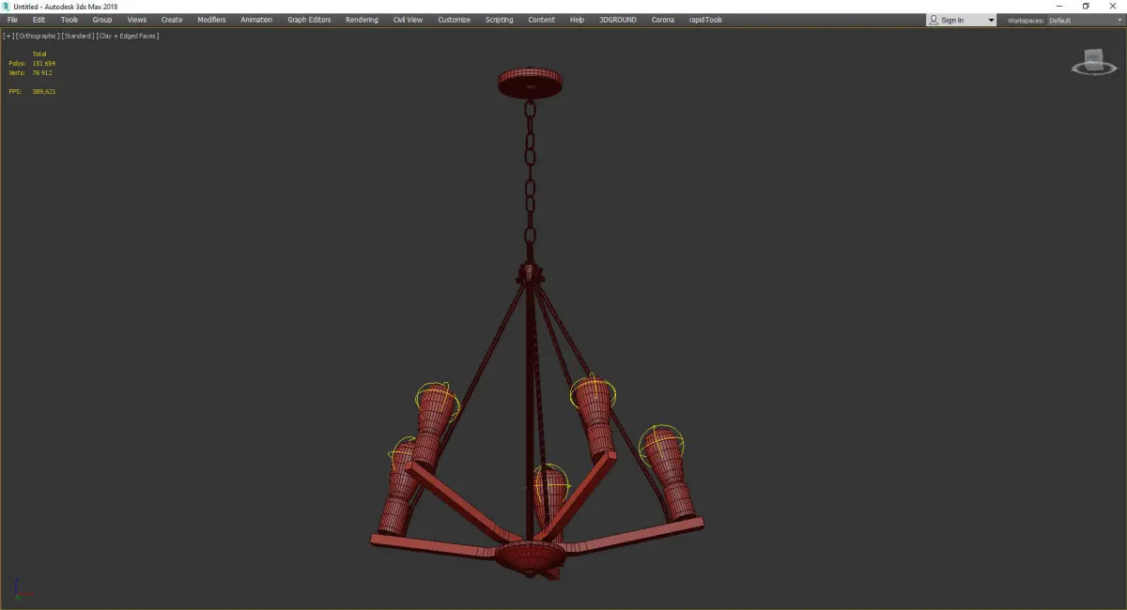
Task: Click the 3ds Max application icon in title bar
Action: click(6, 6)
